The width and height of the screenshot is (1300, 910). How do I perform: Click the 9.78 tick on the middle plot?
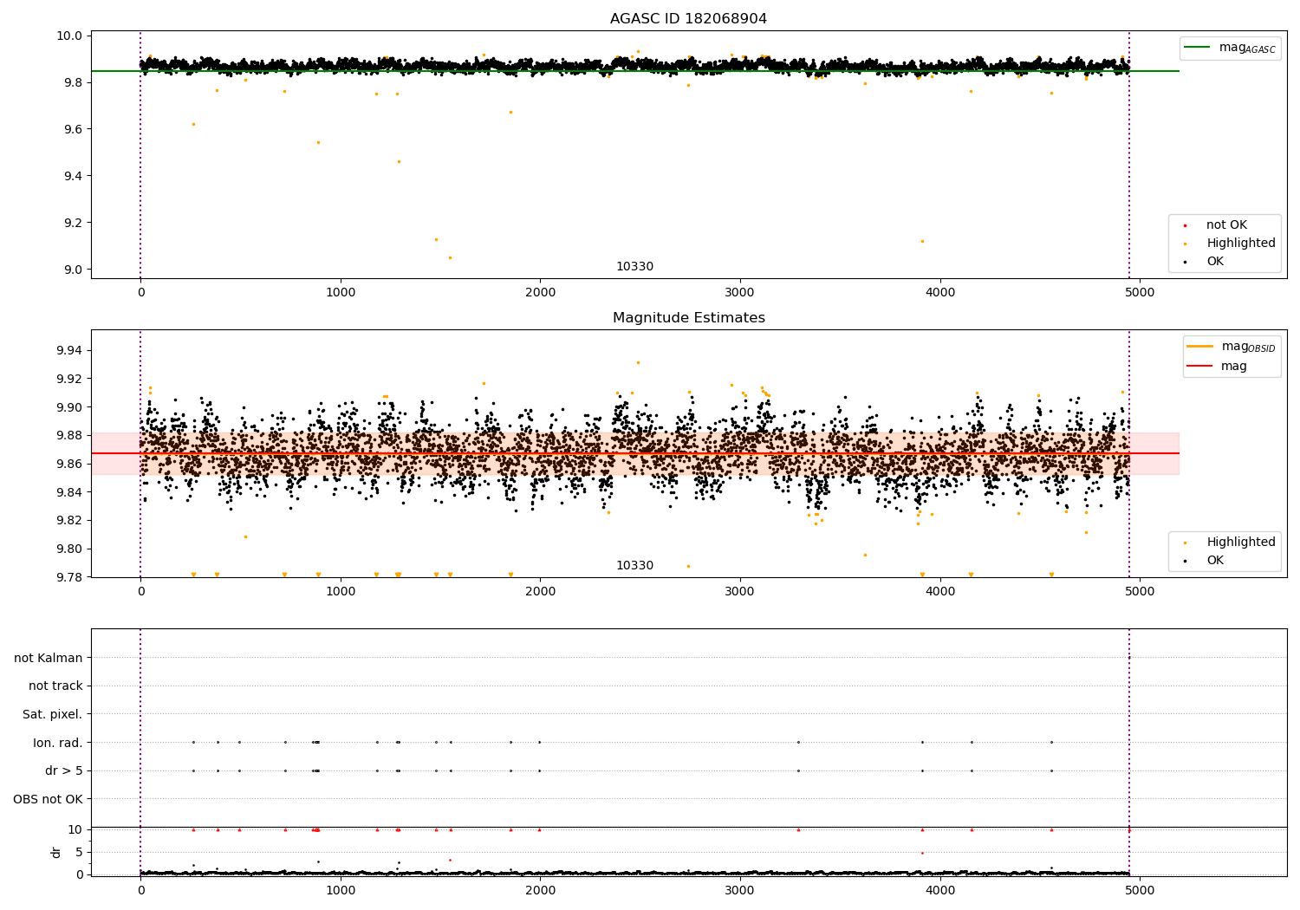(x=70, y=577)
